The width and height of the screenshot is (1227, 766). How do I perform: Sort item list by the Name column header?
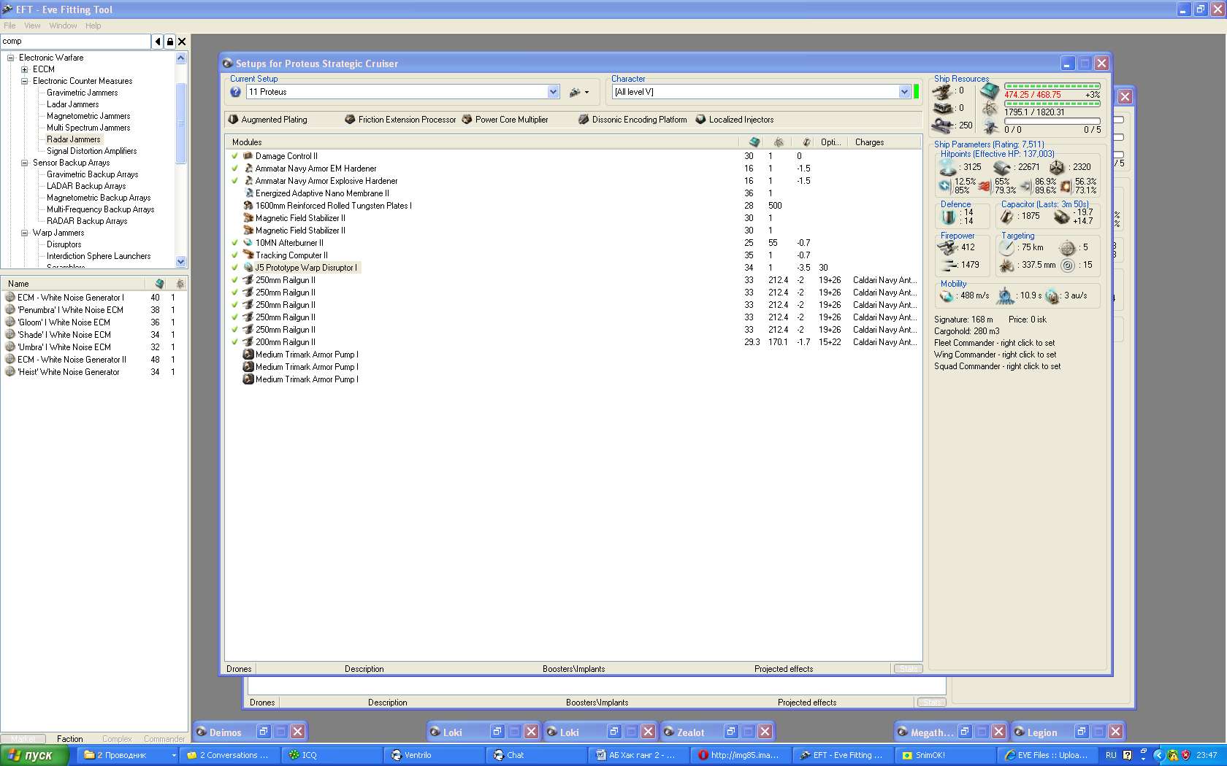point(73,284)
